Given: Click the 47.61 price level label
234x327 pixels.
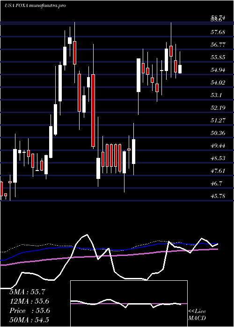Looking at the screenshot, I should [218, 171].
